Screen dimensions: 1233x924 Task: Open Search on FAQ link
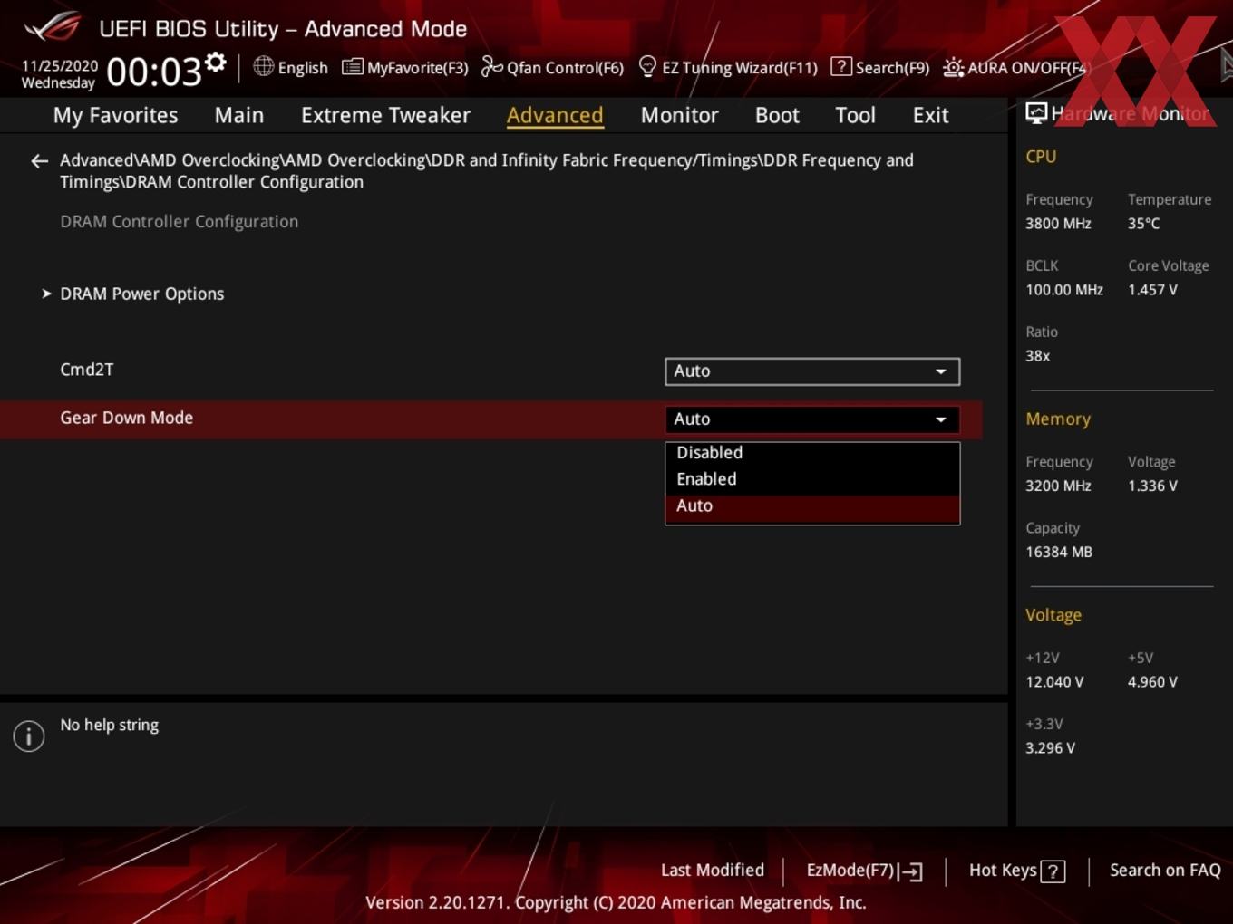pos(1165,871)
